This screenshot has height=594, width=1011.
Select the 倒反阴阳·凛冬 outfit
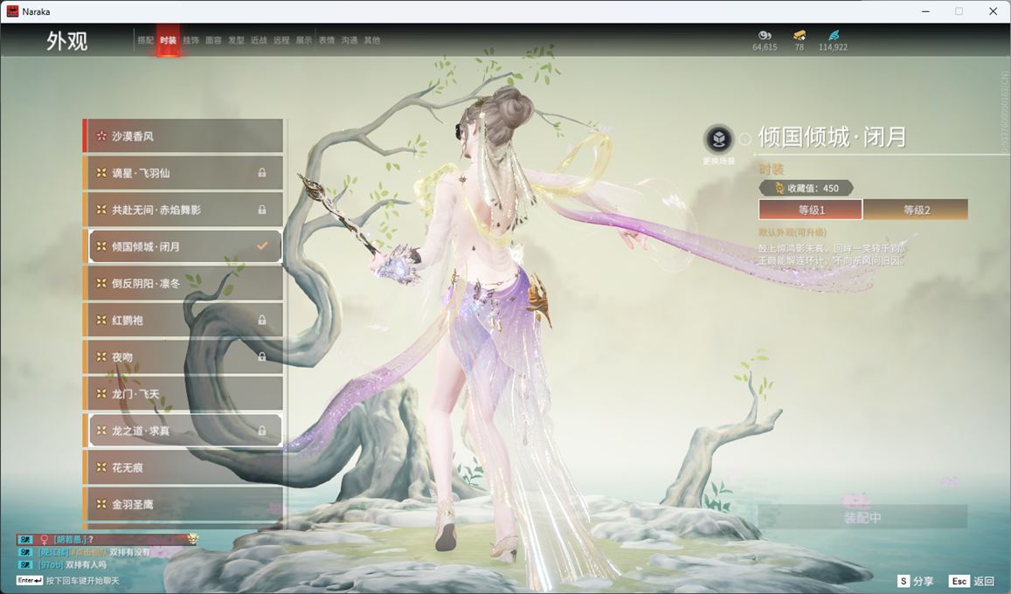tap(184, 283)
